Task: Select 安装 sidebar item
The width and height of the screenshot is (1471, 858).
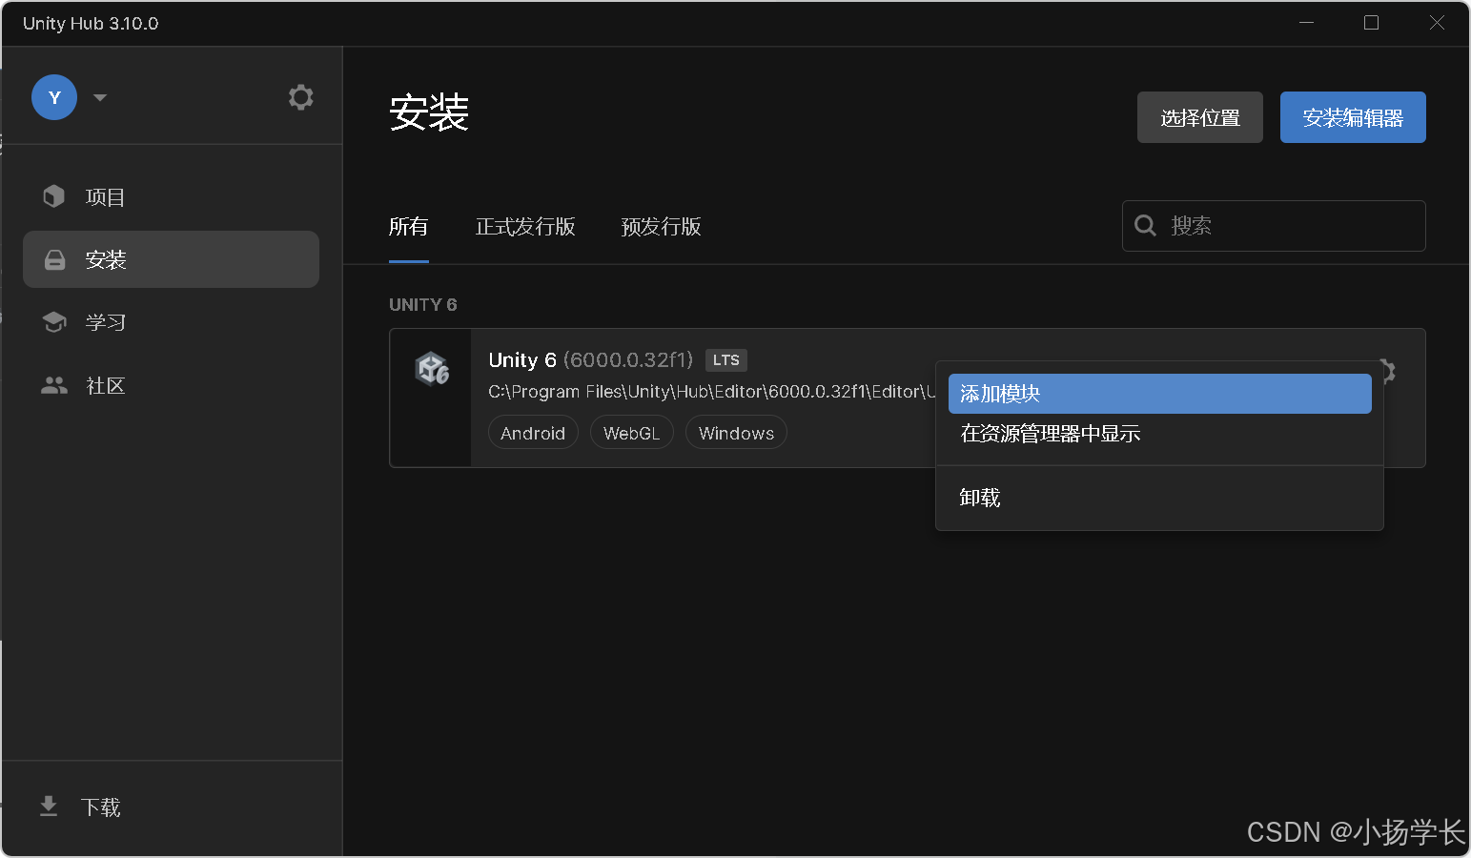Action: pyautogui.click(x=171, y=259)
